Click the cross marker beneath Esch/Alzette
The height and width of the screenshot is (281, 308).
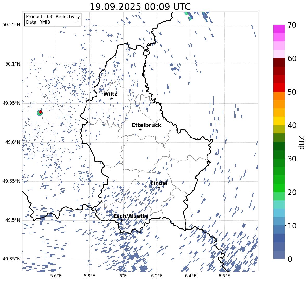(x=121, y=220)
